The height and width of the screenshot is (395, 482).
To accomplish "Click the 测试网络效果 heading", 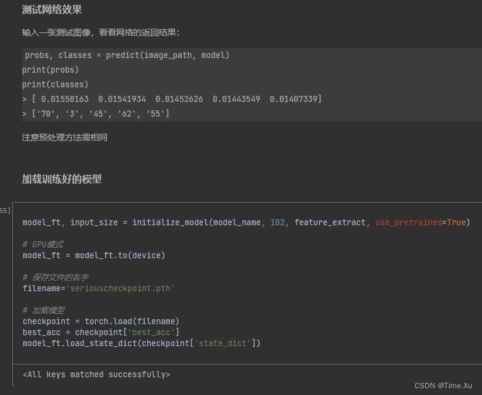I will [x=51, y=10].
